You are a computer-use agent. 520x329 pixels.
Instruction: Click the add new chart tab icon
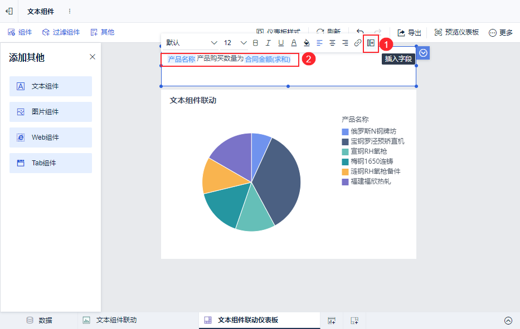[x=332, y=321]
